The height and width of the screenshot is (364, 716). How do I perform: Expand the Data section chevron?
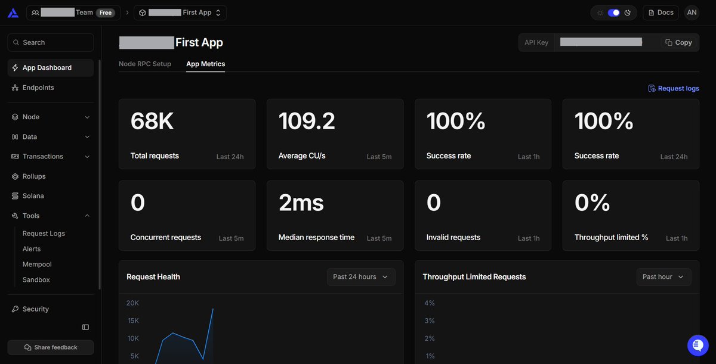(87, 137)
